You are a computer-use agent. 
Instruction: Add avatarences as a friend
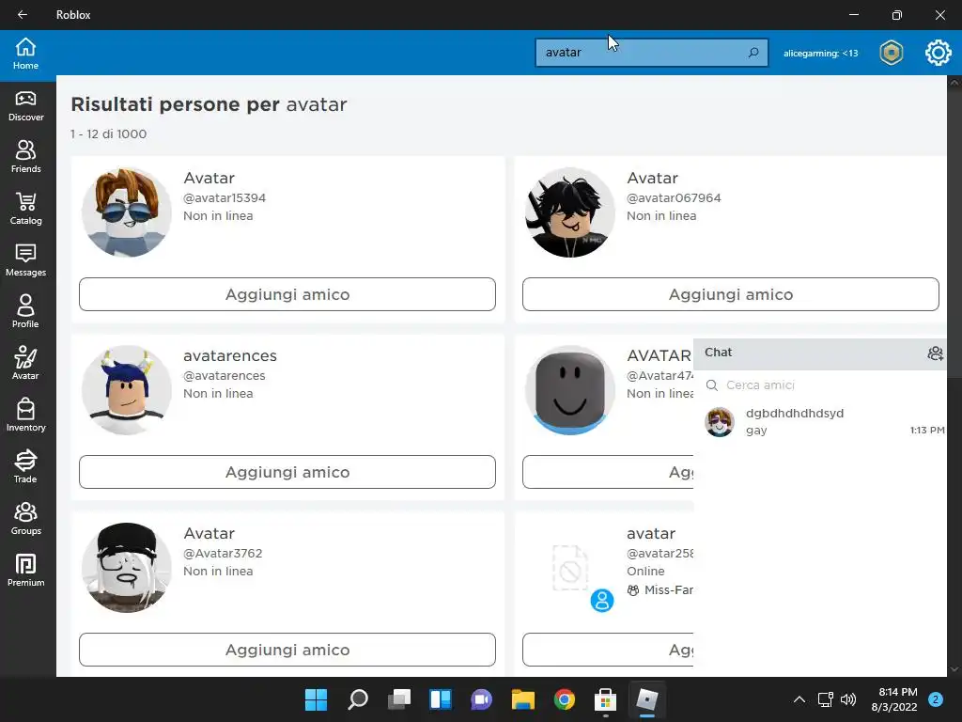click(287, 472)
